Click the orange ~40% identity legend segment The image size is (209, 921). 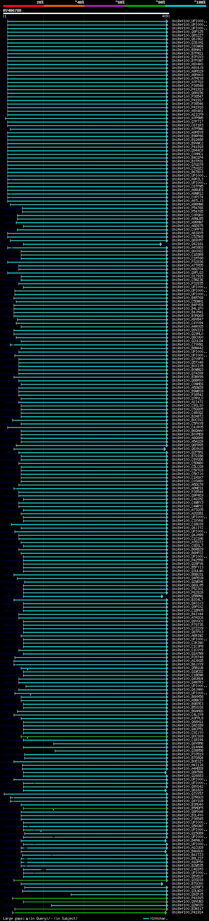(x=64, y=6)
